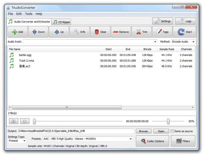Click the Browse output folder button
204x156 pixels.
pyautogui.click(x=144, y=131)
